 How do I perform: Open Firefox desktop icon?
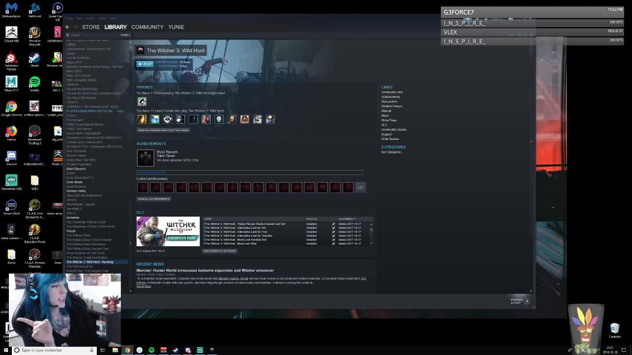tap(11, 134)
